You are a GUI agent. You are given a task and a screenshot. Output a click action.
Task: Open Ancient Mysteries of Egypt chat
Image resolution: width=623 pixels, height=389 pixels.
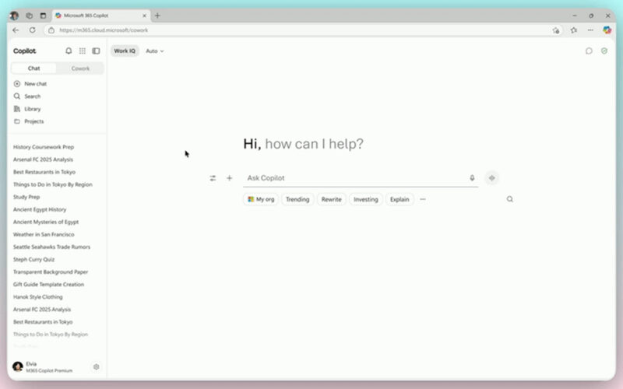[x=46, y=222]
